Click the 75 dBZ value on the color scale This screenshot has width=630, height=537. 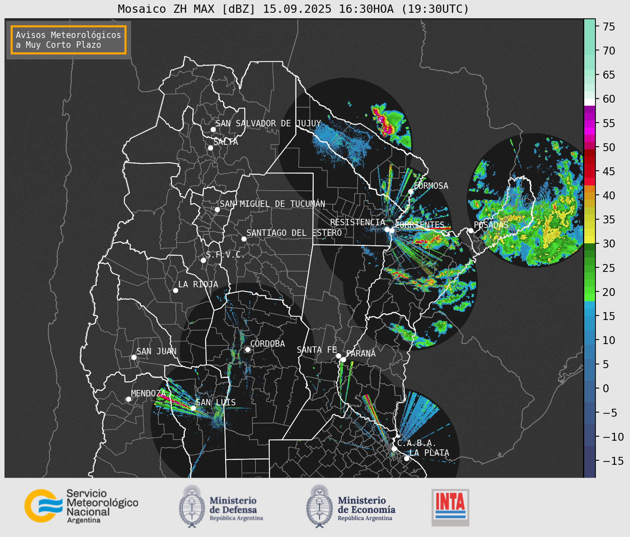pyautogui.click(x=609, y=27)
